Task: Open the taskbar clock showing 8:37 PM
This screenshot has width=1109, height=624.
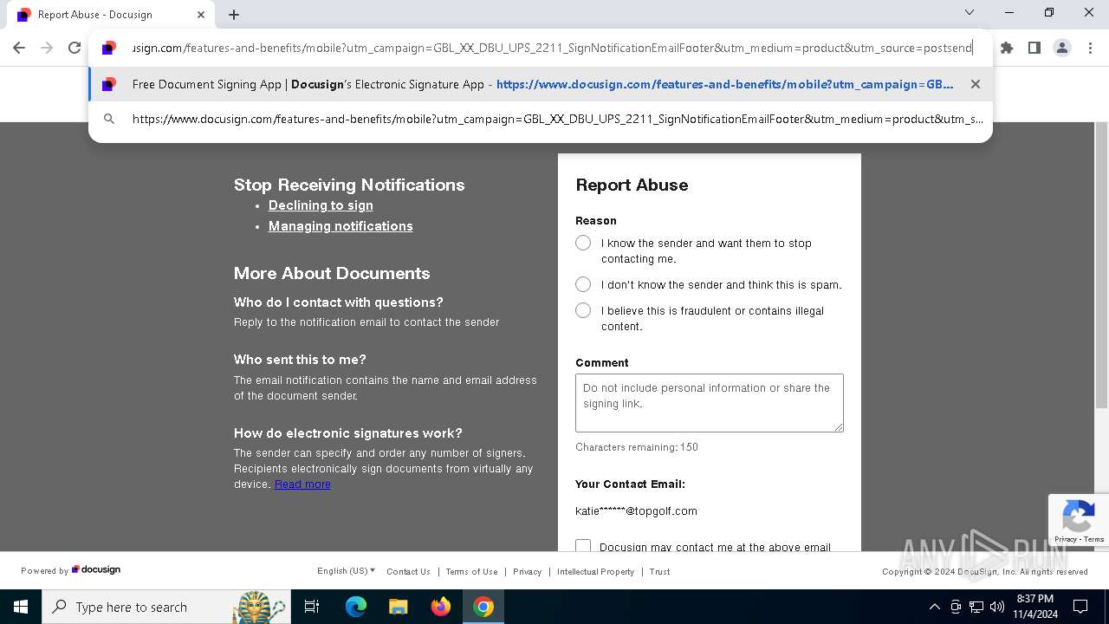Action: 1035,607
